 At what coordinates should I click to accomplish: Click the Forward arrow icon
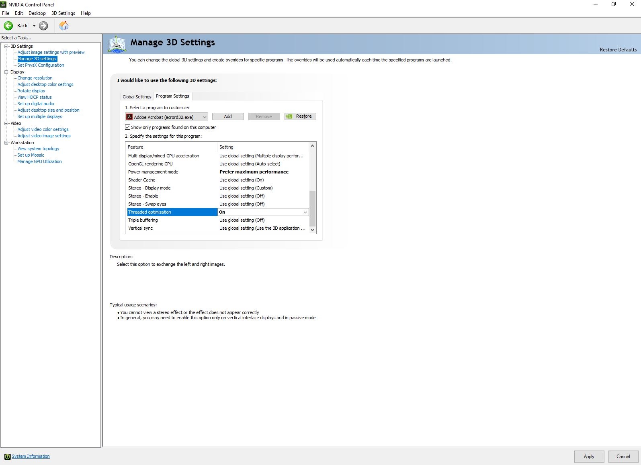[x=43, y=26]
